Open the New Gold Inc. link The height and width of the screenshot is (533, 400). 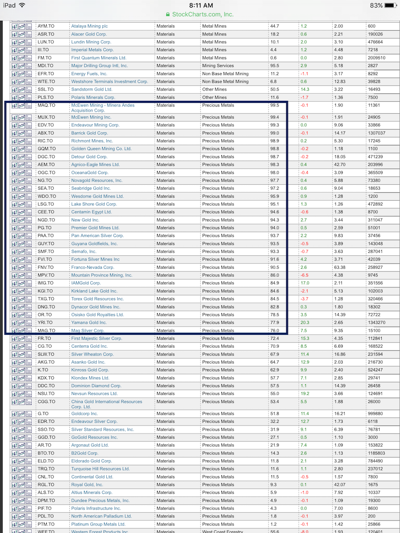click(85, 220)
